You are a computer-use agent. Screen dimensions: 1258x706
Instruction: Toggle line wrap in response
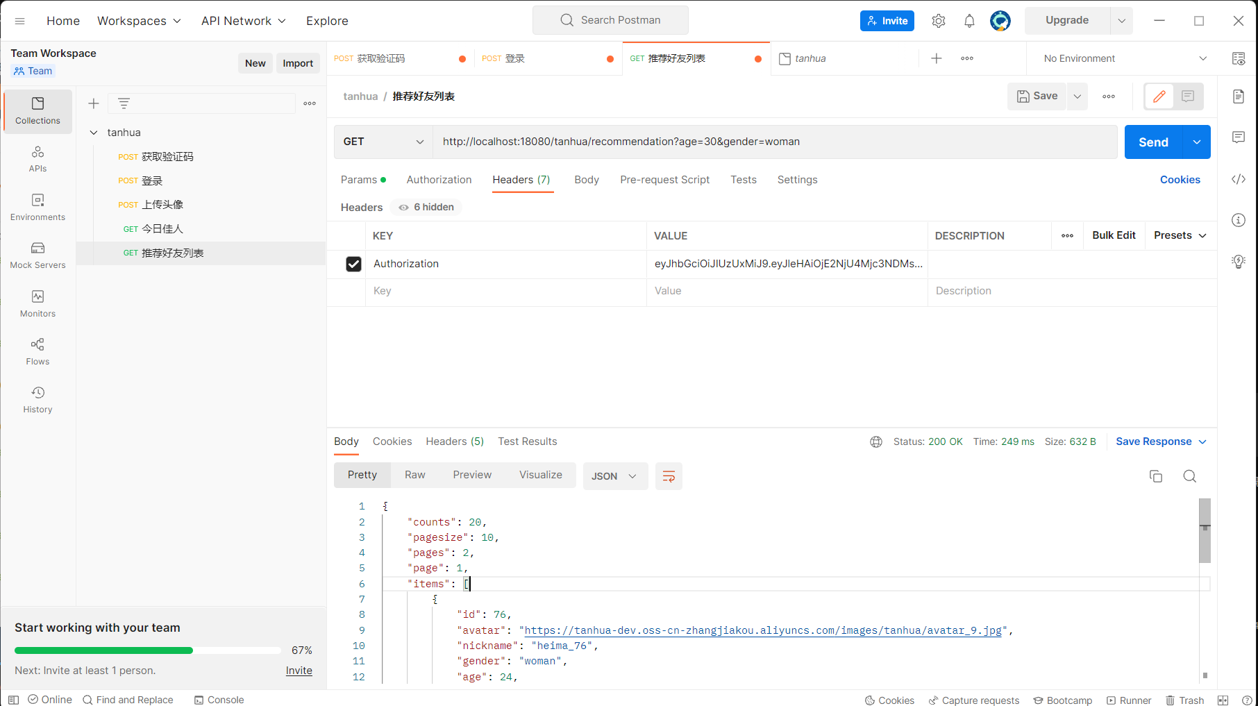[x=669, y=476]
